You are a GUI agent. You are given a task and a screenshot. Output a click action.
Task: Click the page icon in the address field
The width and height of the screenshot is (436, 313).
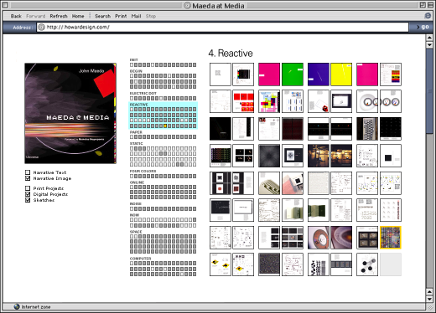pyautogui.click(x=41, y=27)
